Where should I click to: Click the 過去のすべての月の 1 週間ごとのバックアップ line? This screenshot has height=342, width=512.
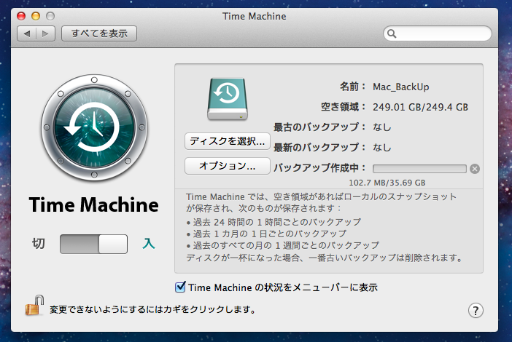283,245
